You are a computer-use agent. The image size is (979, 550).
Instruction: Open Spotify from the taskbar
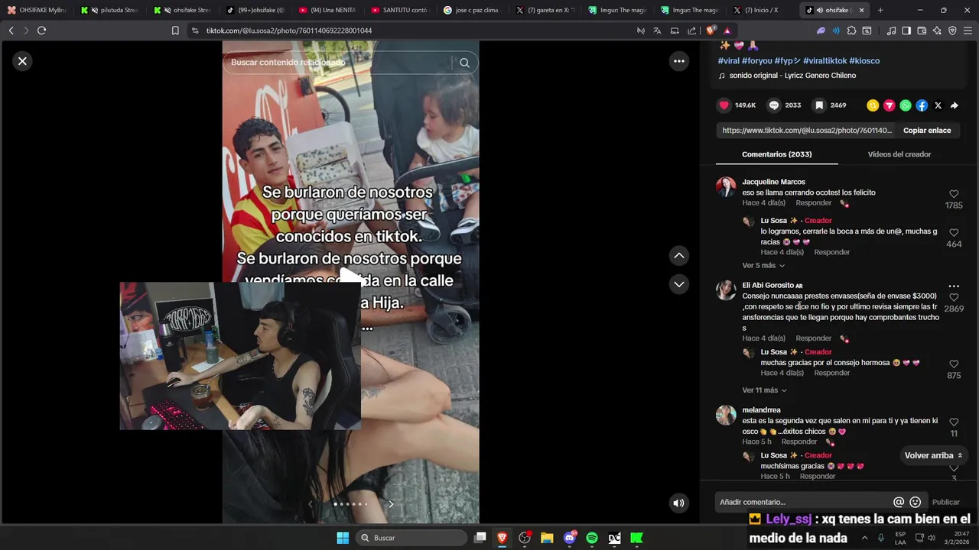(x=592, y=538)
